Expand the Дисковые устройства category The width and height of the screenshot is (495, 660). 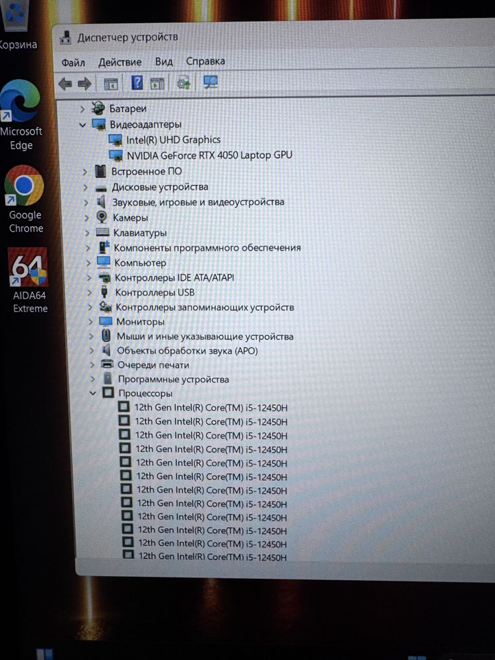(x=85, y=187)
